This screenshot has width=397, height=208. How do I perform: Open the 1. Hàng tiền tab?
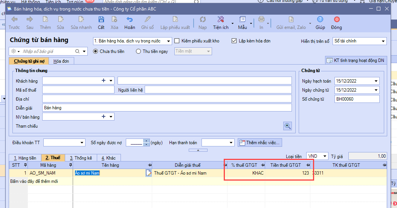click(25, 158)
